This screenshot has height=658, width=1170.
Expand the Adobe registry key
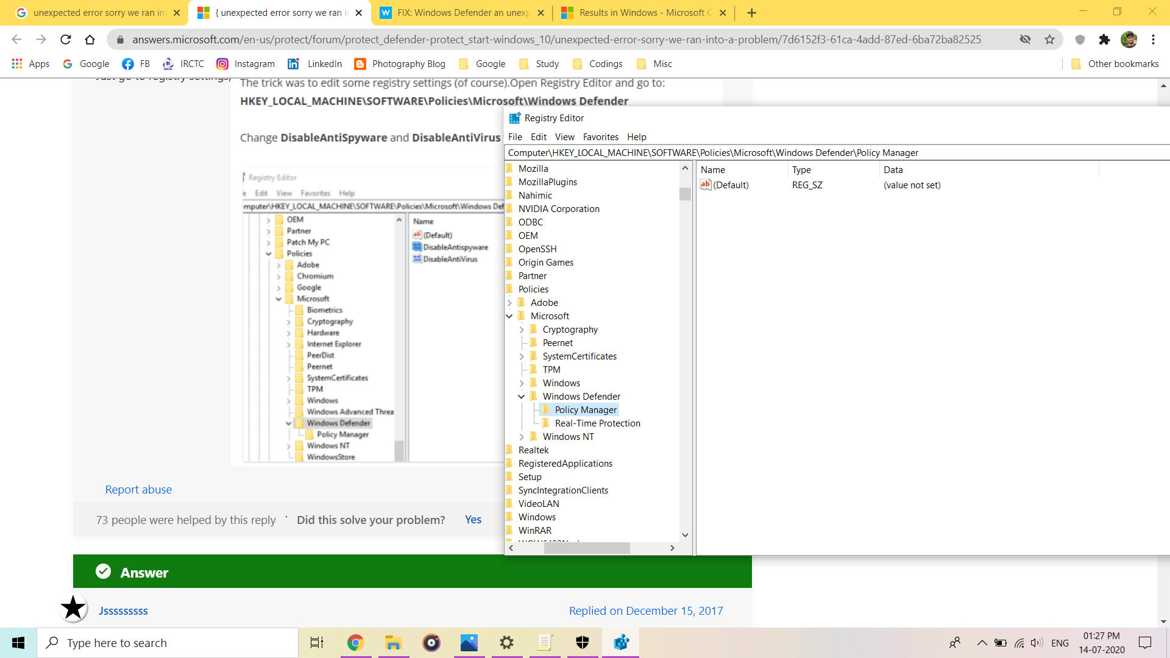coord(509,303)
